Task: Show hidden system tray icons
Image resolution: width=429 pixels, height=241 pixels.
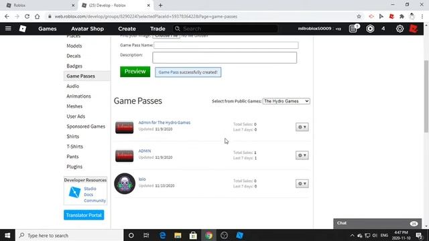Action: [x=352, y=235]
